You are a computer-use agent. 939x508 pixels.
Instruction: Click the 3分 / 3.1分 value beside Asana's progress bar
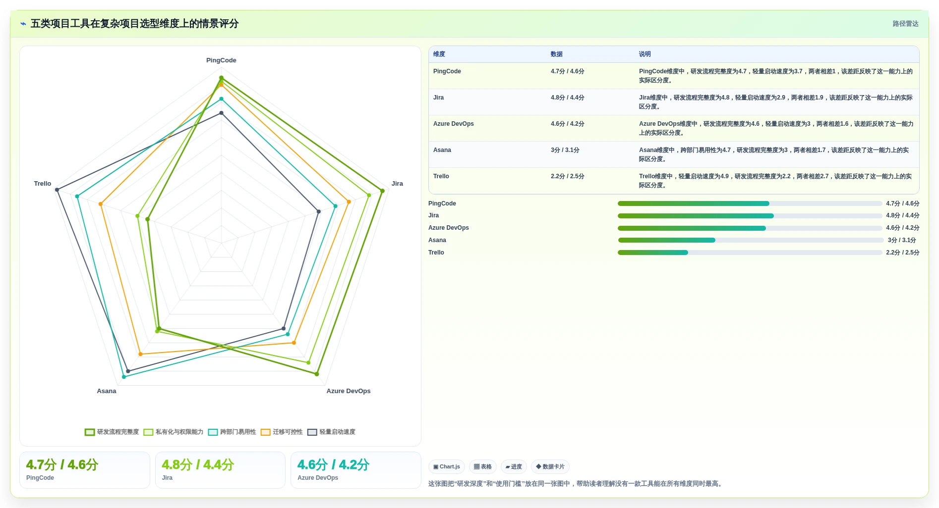902,240
